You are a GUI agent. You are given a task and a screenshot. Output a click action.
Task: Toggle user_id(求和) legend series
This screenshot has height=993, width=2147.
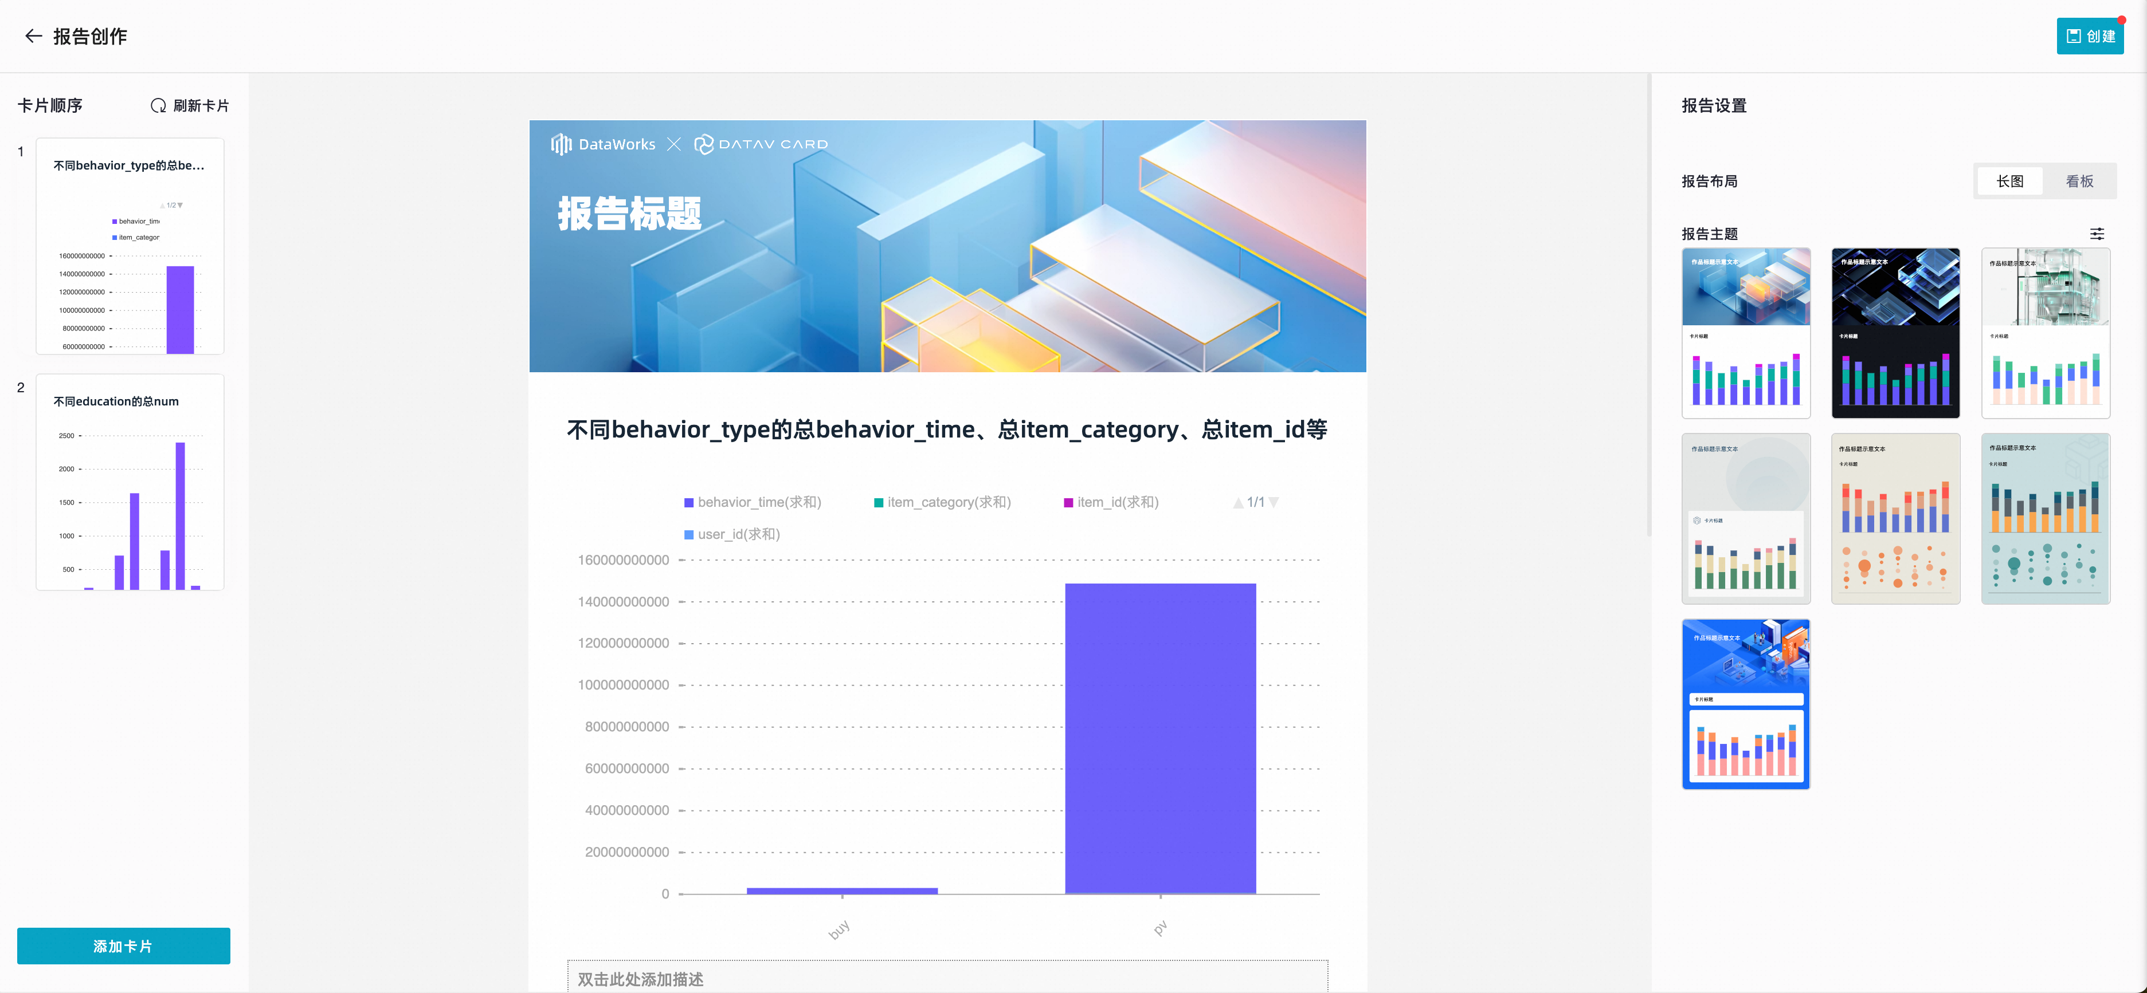coord(732,534)
